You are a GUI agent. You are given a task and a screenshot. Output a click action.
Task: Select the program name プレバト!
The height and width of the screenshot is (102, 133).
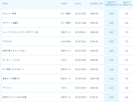7,88
